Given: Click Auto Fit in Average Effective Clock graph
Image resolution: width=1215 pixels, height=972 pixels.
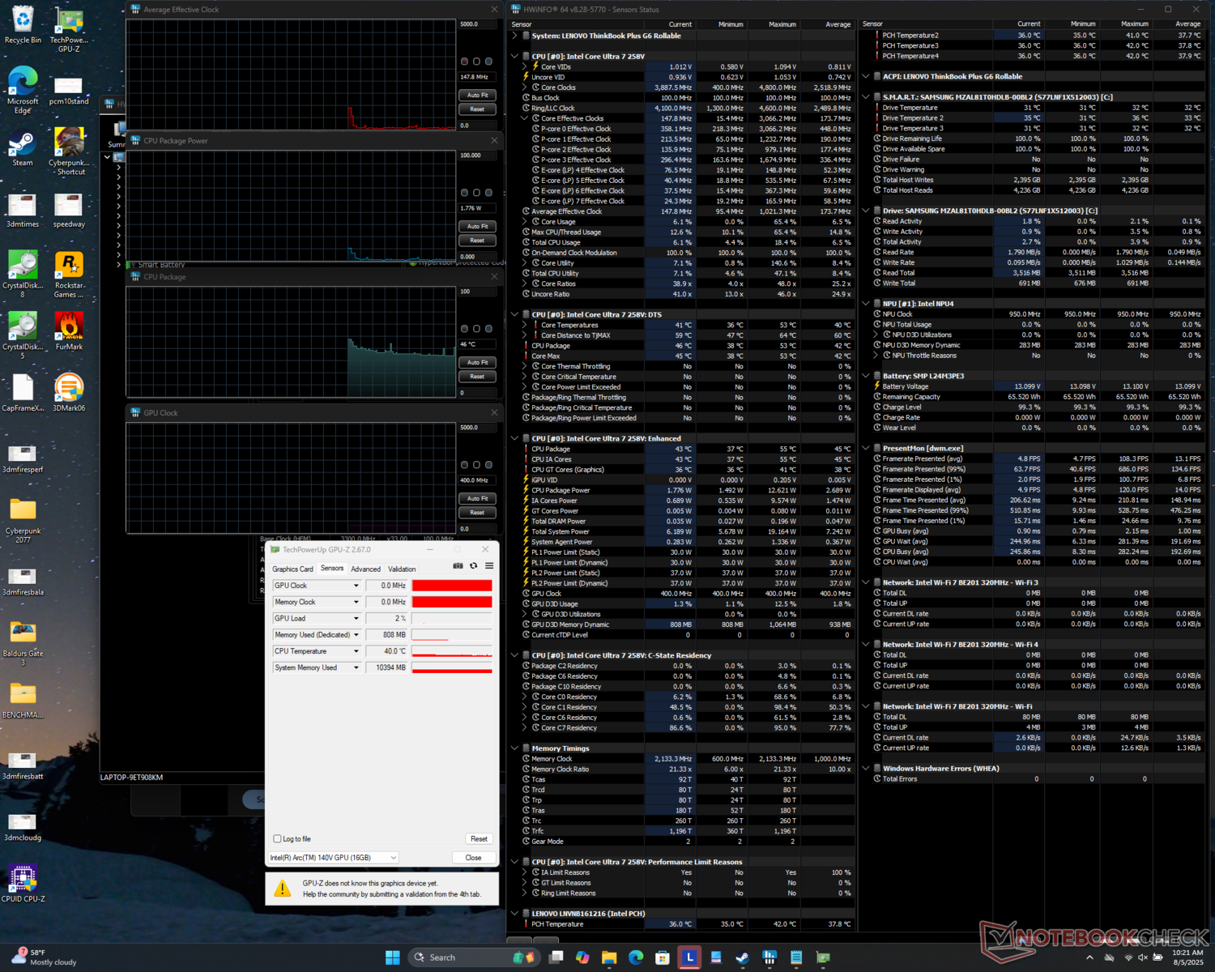Looking at the screenshot, I should pyautogui.click(x=477, y=95).
